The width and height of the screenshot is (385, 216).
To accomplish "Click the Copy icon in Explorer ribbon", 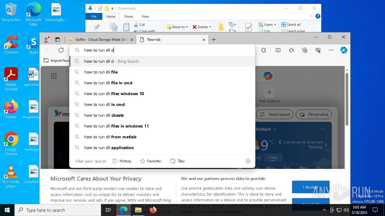I will coord(113,27).
